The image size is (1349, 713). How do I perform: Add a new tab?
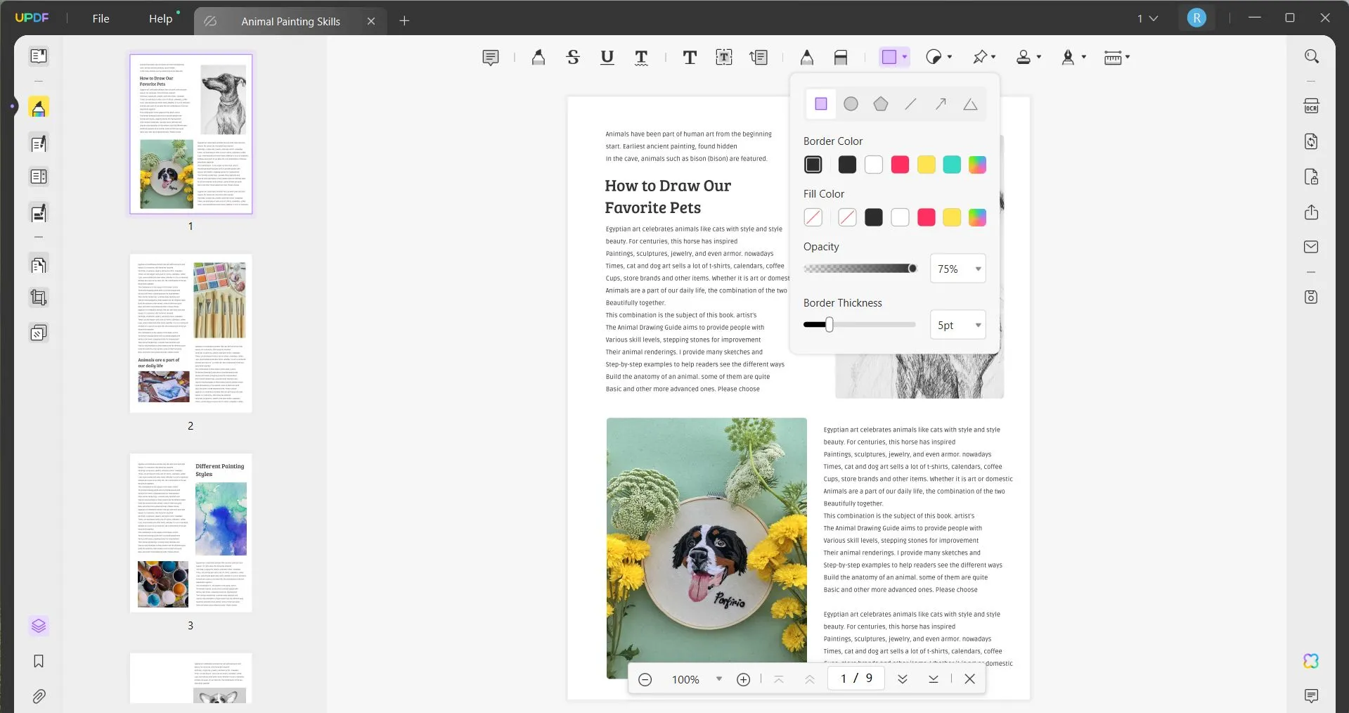pos(404,21)
